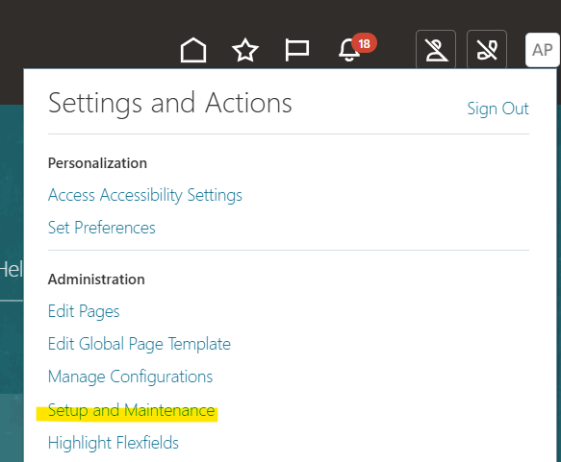This screenshot has height=462, width=561.
Task: Click the crossed-out phone icon button
Action: click(x=487, y=49)
